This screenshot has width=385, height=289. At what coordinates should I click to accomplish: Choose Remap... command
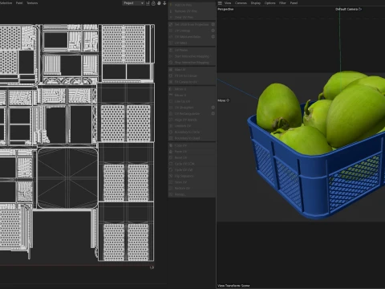click(x=192, y=194)
